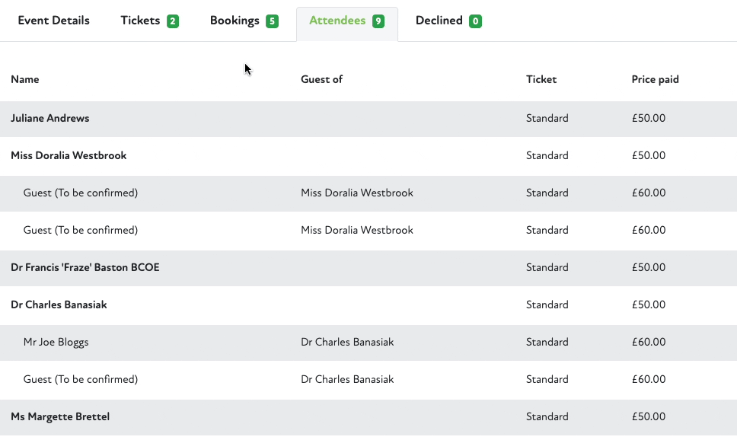Viewport: 737px width, 440px height.
Task: Click Dr Charles Banasiak beside Mr Joe Bloggs
Action: pos(347,342)
